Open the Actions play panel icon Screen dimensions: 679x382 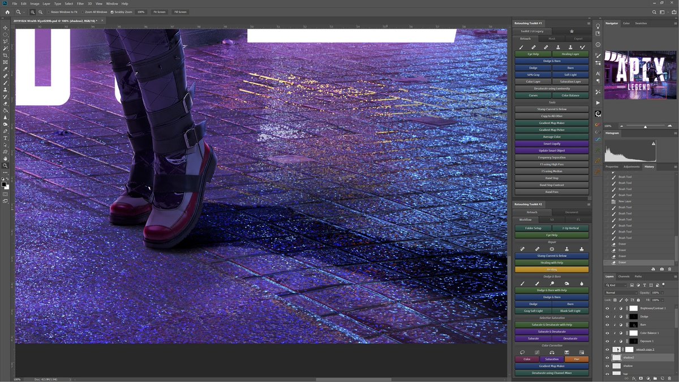(x=598, y=103)
